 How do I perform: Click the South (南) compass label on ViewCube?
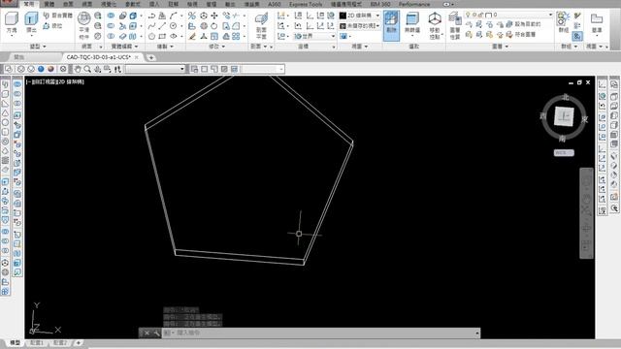click(x=563, y=138)
